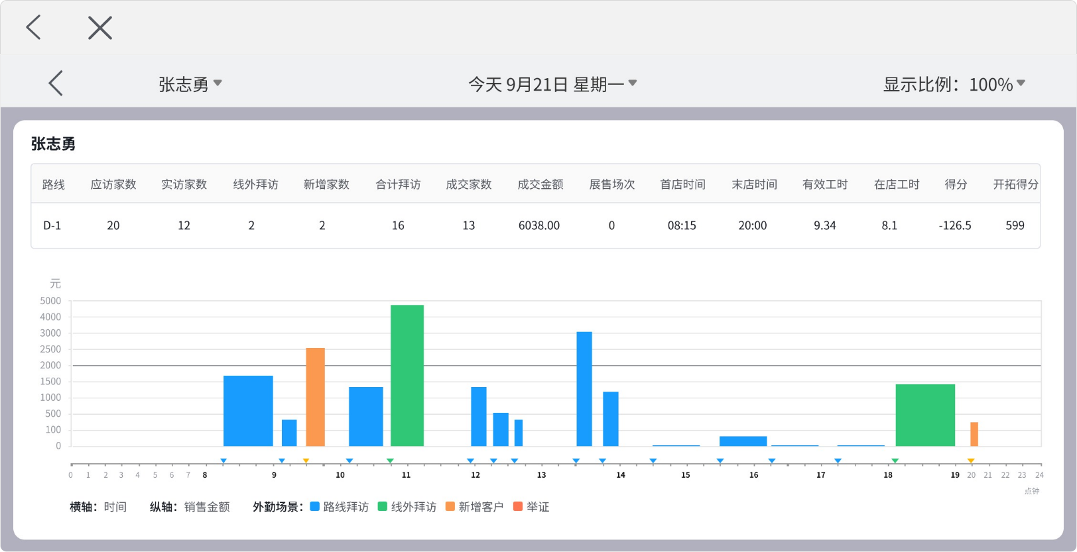Click the last-store time 20:00

coord(753,225)
